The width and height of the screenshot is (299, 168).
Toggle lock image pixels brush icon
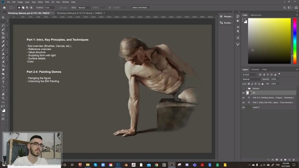point(252,84)
